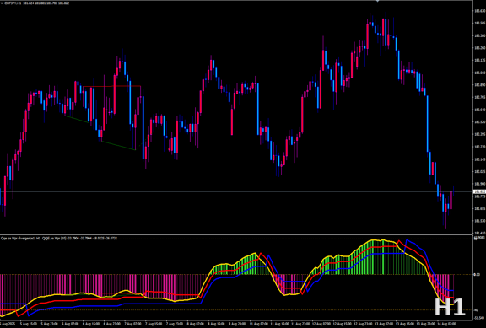Click the 182.025 price axis label
The width and height of the screenshot is (486, 328).
(480, 171)
